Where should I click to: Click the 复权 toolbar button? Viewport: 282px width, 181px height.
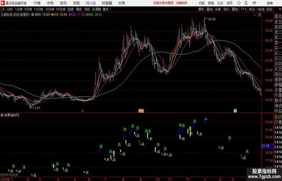point(201,9)
